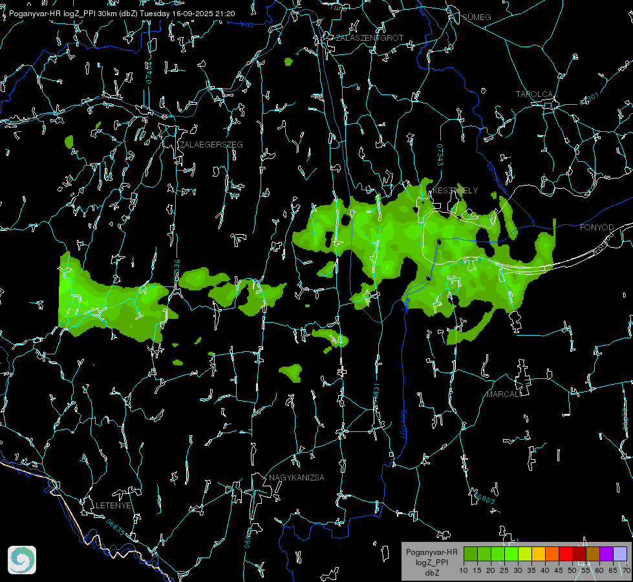
Task: Select the 55–60 dBZ brown swatch
Action: point(593,554)
